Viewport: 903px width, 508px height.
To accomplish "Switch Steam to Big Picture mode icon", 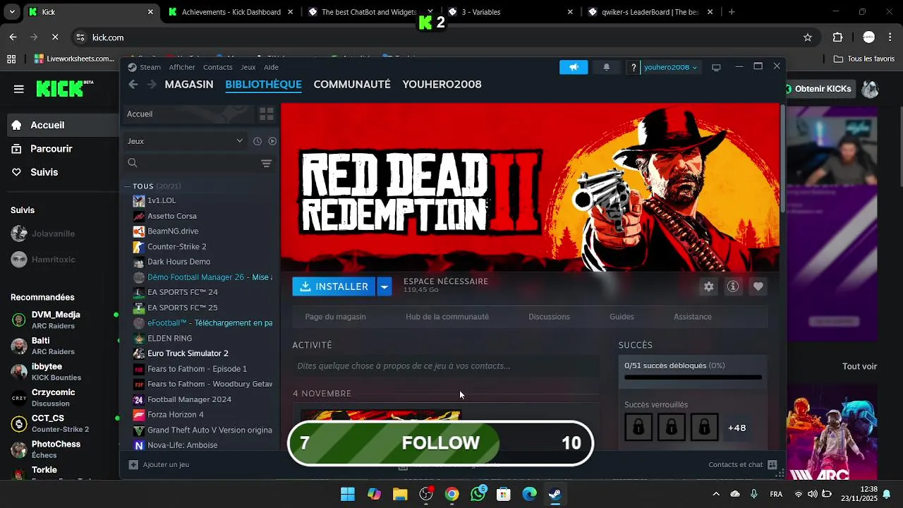I will (x=716, y=67).
